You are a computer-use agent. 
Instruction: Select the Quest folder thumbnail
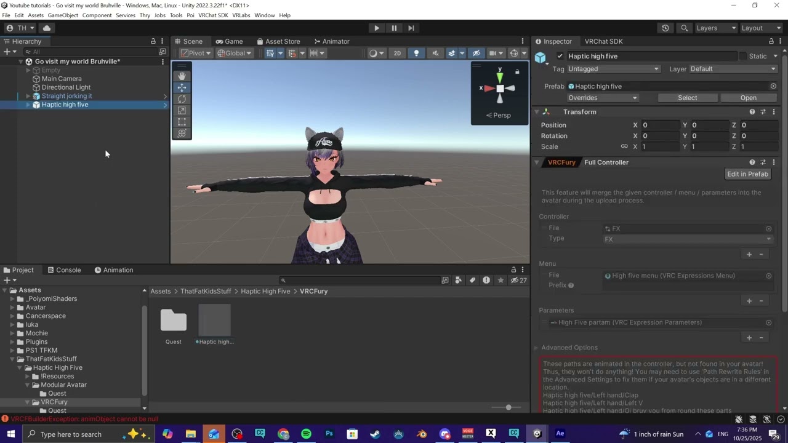pyautogui.click(x=174, y=321)
